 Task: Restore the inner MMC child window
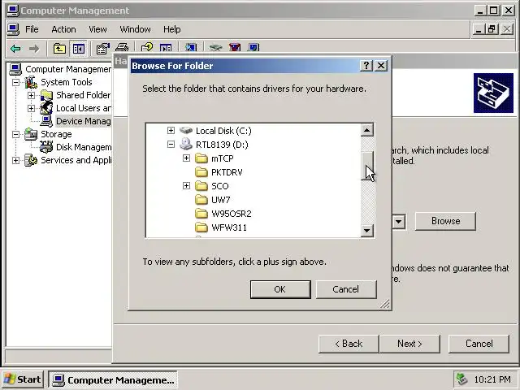click(x=492, y=29)
